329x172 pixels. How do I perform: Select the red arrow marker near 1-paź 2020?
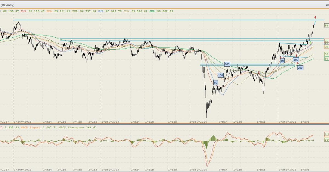(x=259, y=73)
